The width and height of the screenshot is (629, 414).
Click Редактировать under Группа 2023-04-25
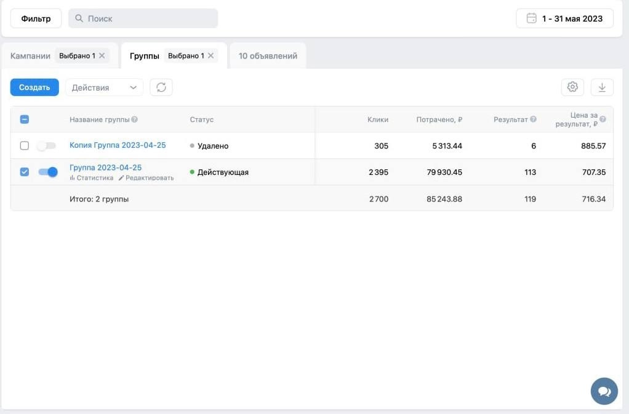(x=146, y=178)
